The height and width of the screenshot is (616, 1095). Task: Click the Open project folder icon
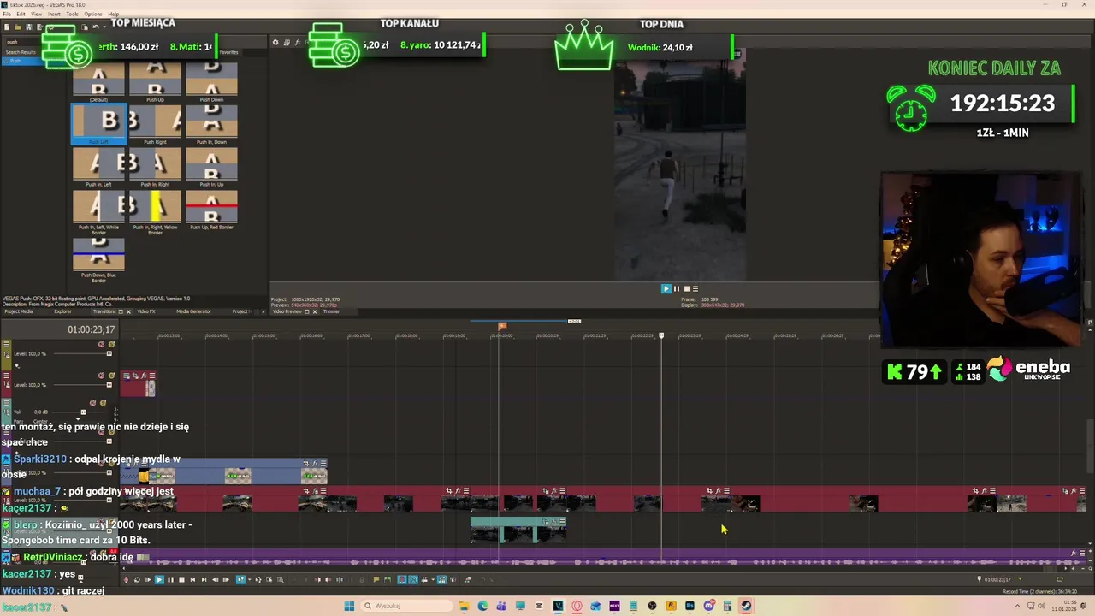tap(18, 27)
